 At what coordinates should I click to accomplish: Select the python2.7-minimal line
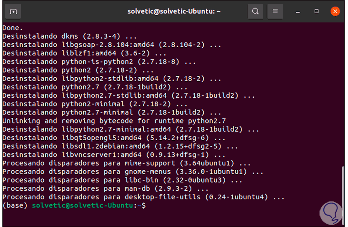[x=112, y=112]
